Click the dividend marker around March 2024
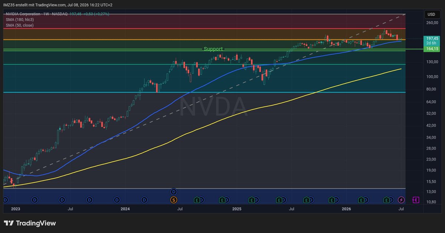The image size is (445, 233). (x=144, y=200)
